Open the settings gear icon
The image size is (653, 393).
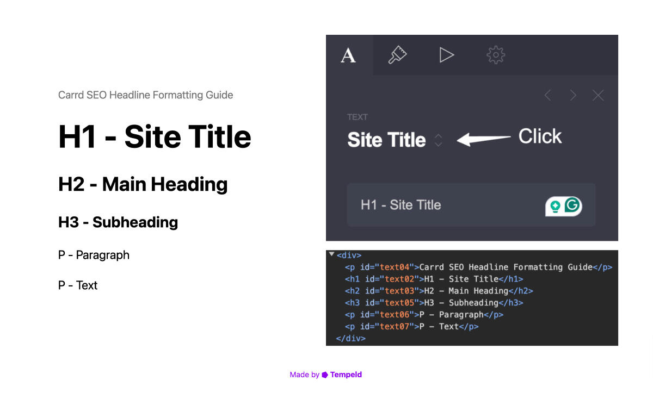(495, 54)
